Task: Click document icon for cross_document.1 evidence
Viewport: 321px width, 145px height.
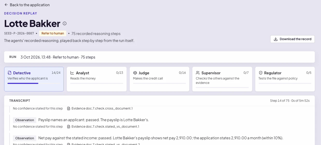Action: pyautogui.click(x=69, y=108)
